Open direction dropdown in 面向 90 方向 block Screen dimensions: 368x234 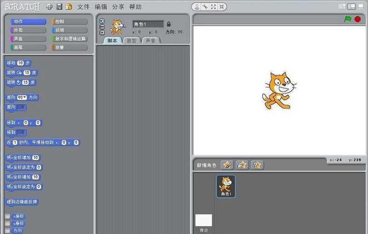[22, 98]
